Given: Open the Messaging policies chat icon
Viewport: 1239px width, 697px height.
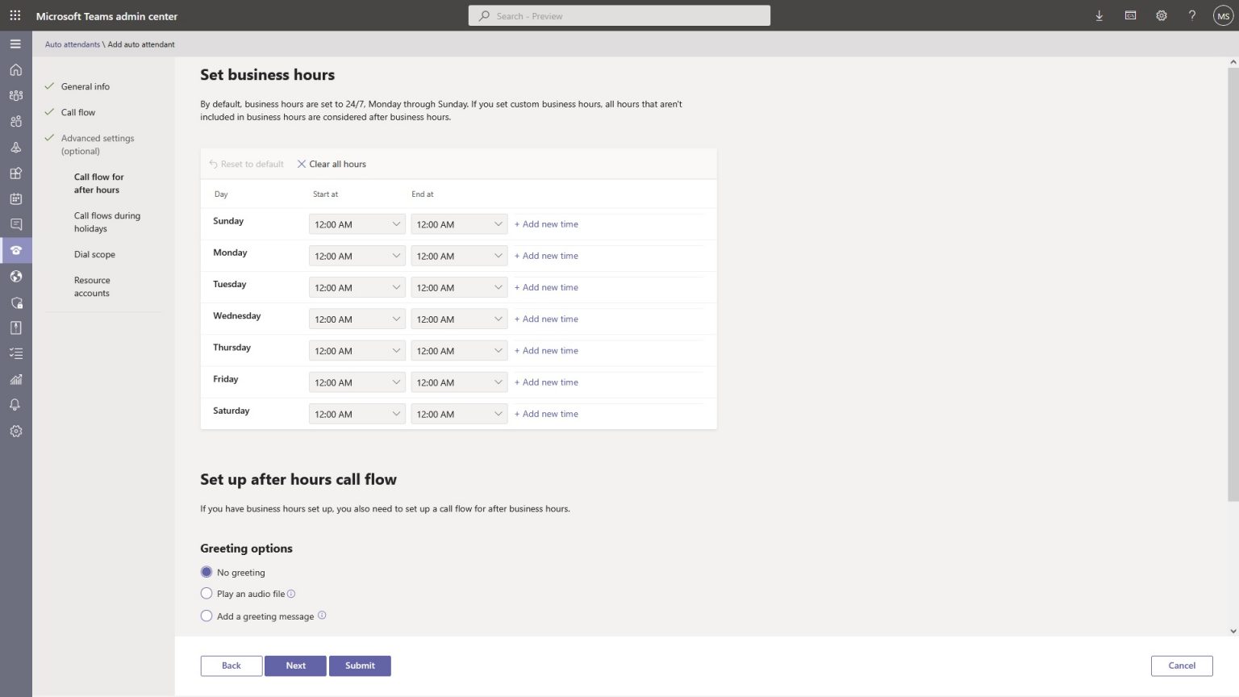Looking at the screenshot, I should pos(15,224).
